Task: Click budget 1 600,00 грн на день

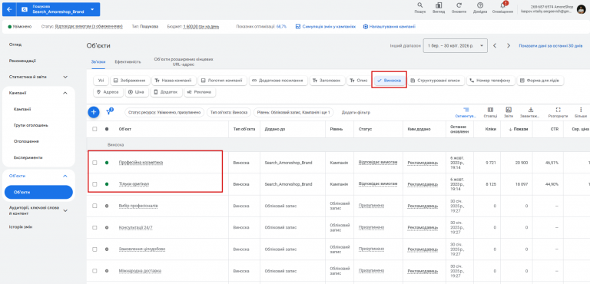Action: pos(201,27)
